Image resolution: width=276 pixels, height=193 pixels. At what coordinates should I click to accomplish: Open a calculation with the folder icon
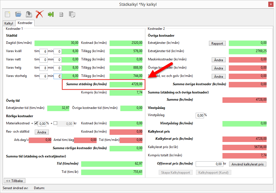[x=18, y=14]
